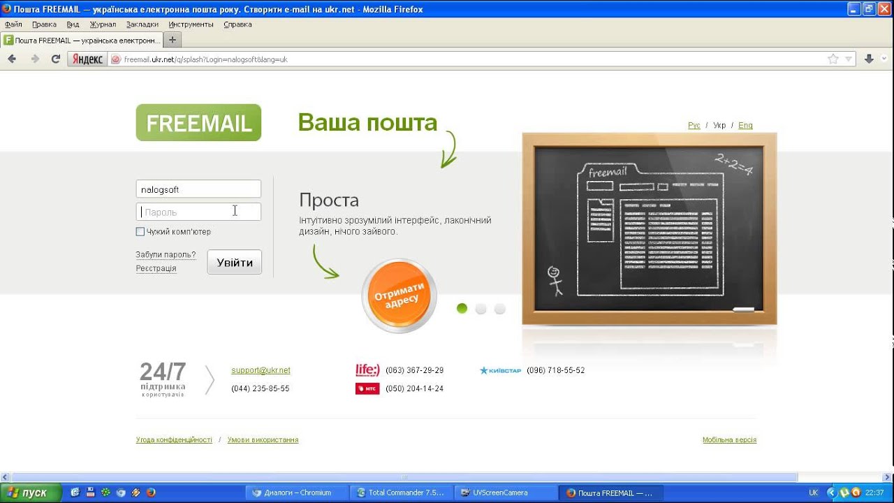
Task: Go back with the browser Back arrow
Action: pyautogui.click(x=12, y=59)
